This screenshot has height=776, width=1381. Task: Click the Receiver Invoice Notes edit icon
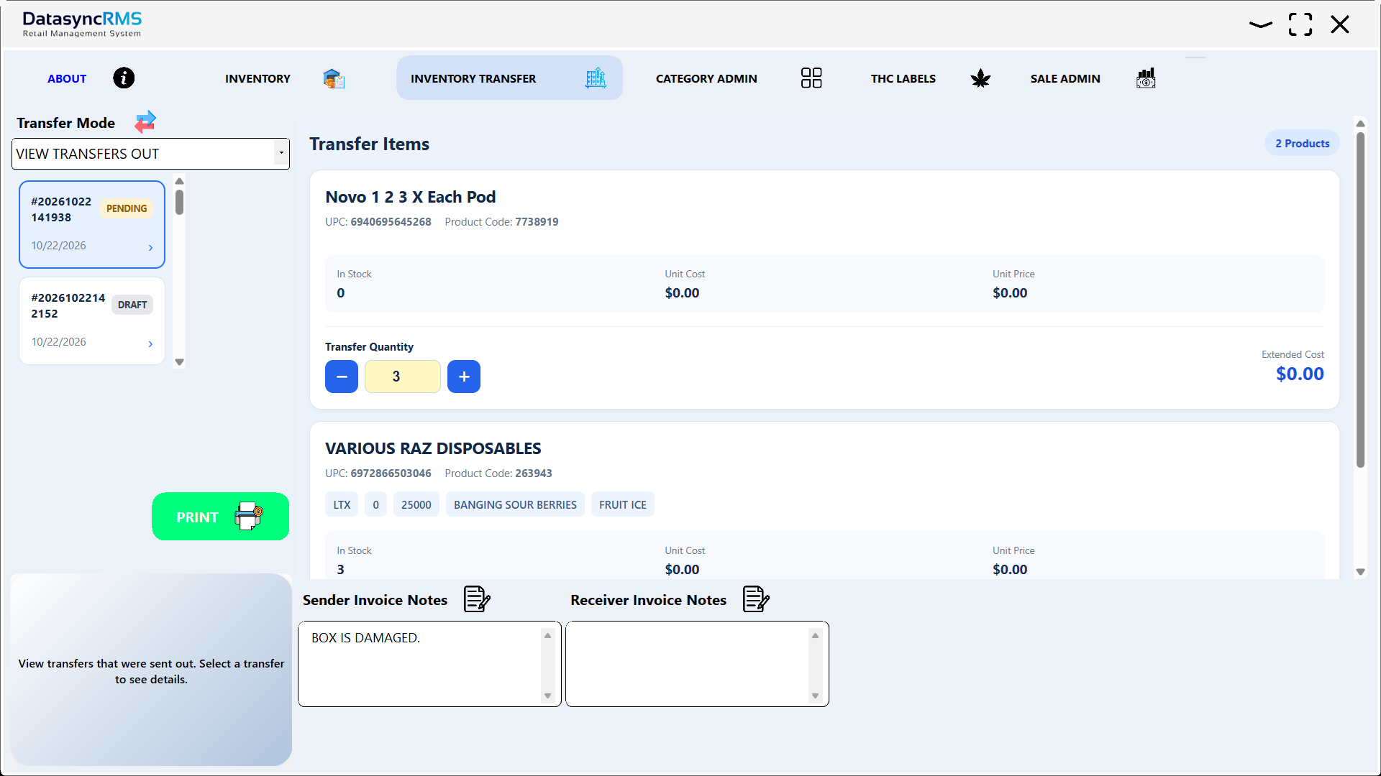click(x=756, y=599)
